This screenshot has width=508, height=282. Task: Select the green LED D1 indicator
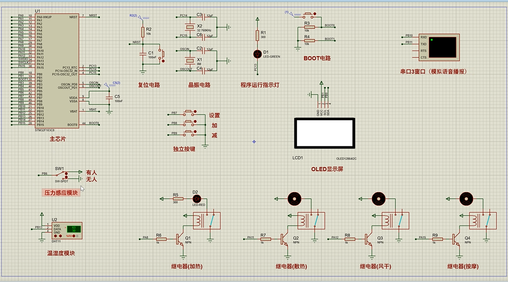tap(257, 54)
